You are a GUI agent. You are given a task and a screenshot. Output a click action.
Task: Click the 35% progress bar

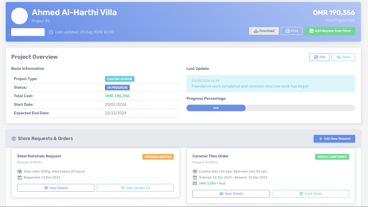point(216,108)
